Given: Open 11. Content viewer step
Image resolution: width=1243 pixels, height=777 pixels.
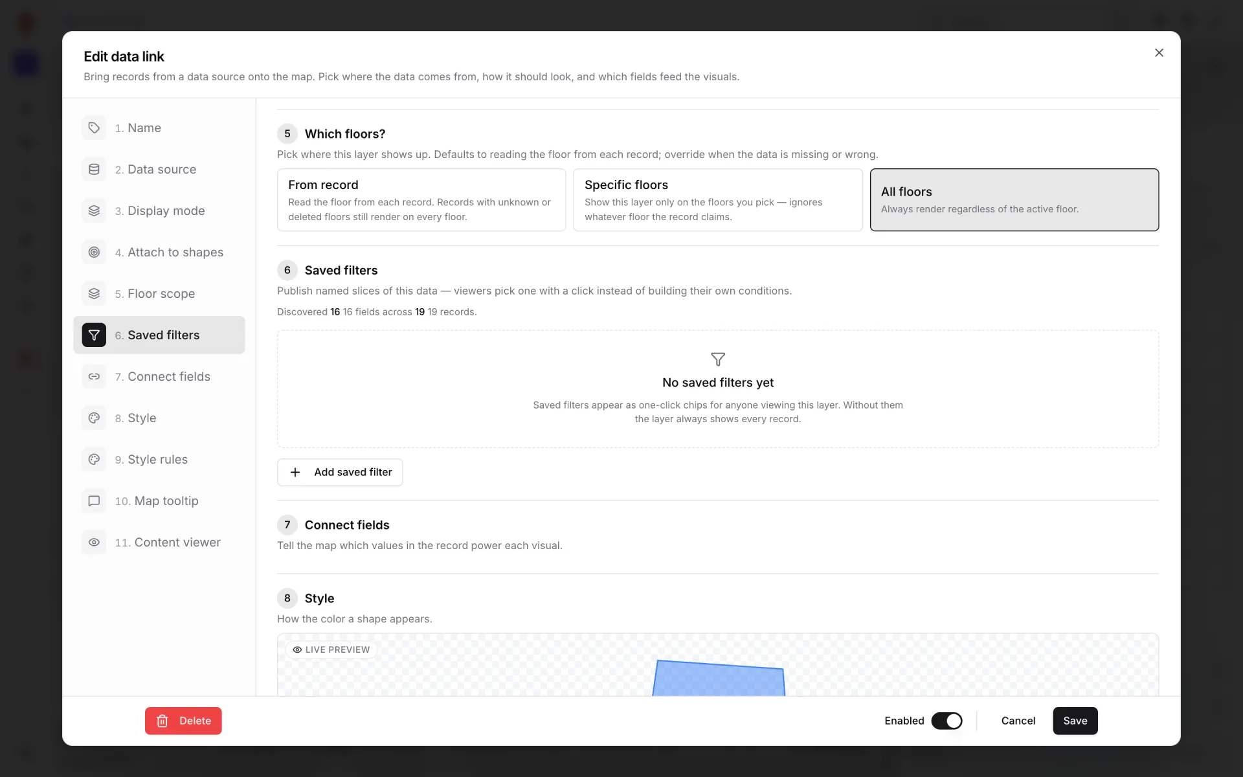Looking at the screenshot, I should pos(159,542).
